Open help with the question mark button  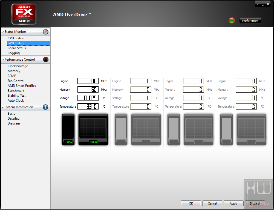257,4
